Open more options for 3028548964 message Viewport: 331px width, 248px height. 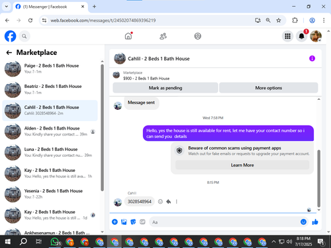[176, 202]
